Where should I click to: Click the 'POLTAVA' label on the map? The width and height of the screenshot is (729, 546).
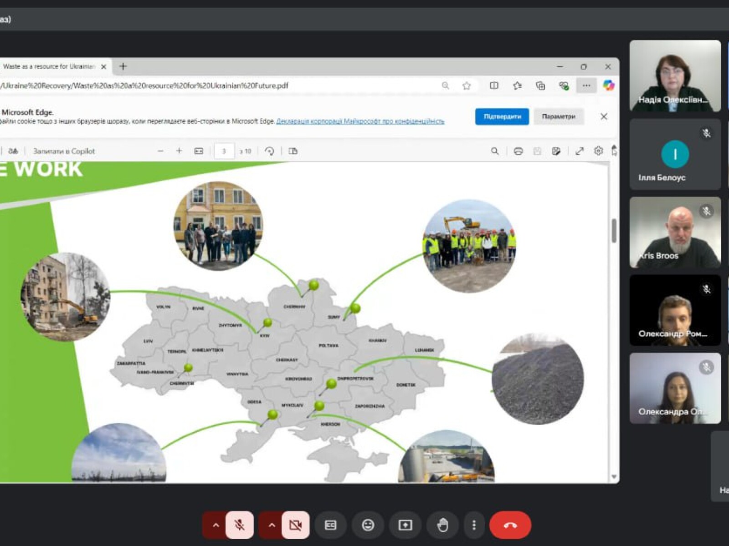tap(329, 345)
